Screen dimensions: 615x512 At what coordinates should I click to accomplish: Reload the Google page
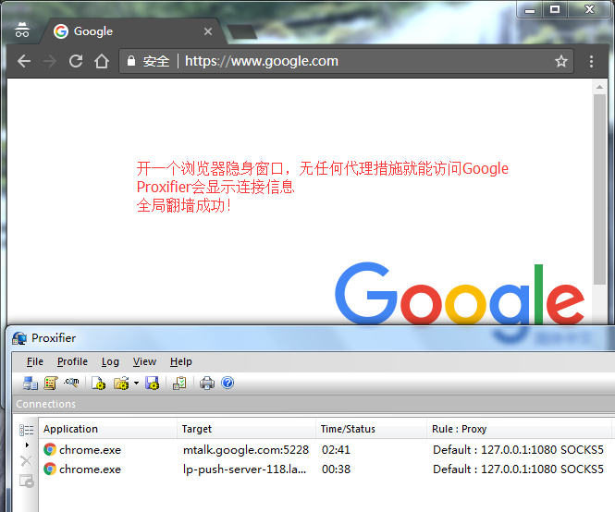coord(76,61)
